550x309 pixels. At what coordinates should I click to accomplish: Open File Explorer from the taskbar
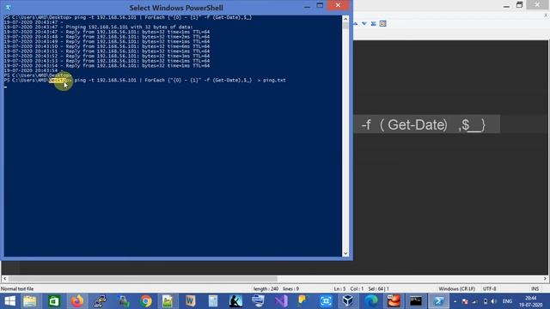(x=30, y=301)
